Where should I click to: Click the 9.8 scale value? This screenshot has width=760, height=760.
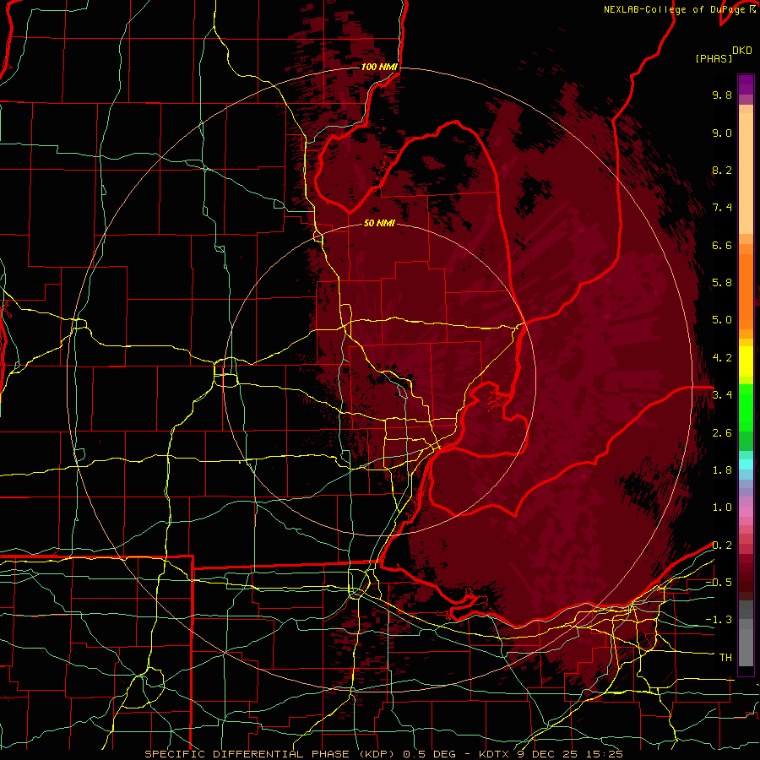point(722,95)
